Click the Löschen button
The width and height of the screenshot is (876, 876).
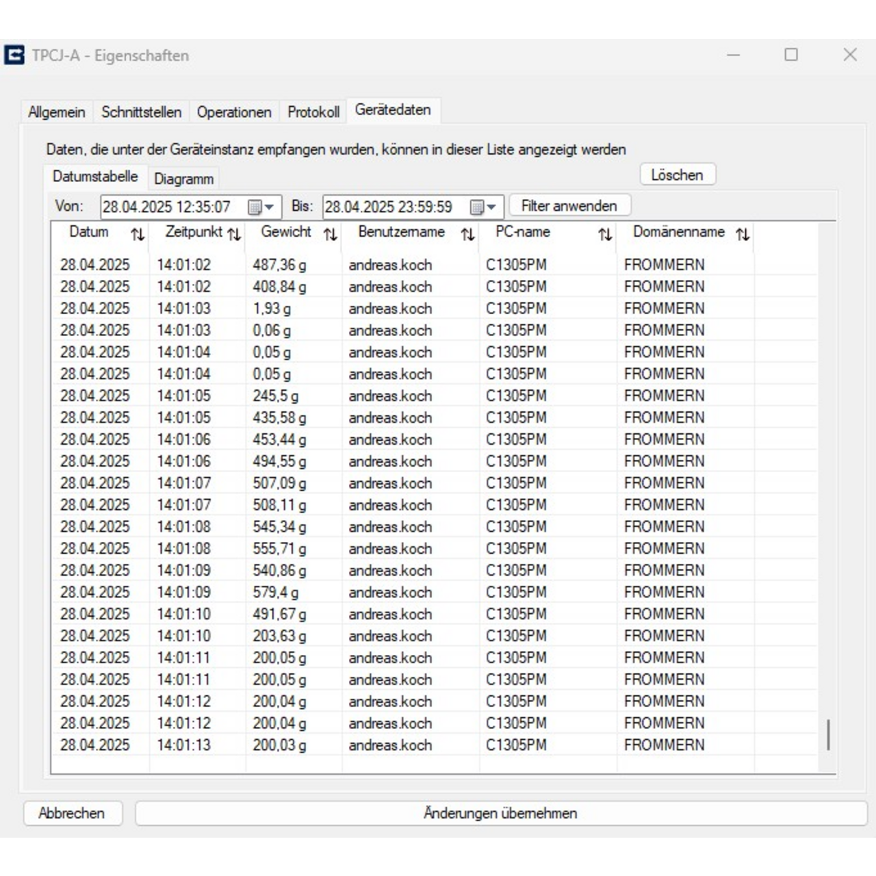677,175
